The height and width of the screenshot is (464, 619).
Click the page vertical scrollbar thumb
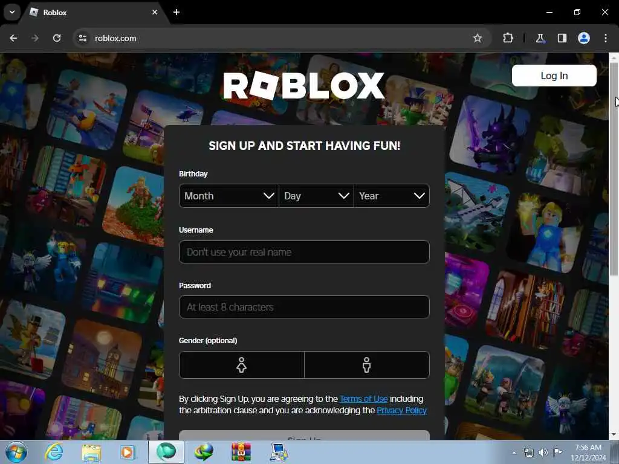click(x=614, y=169)
